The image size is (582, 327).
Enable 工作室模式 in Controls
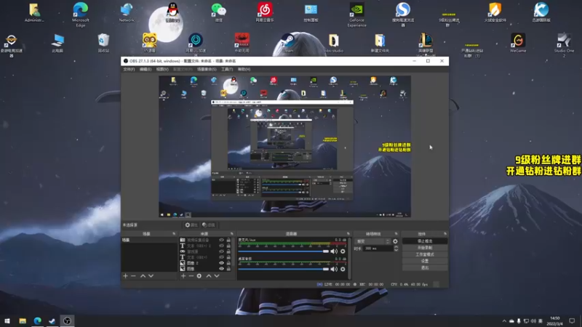tap(425, 254)
